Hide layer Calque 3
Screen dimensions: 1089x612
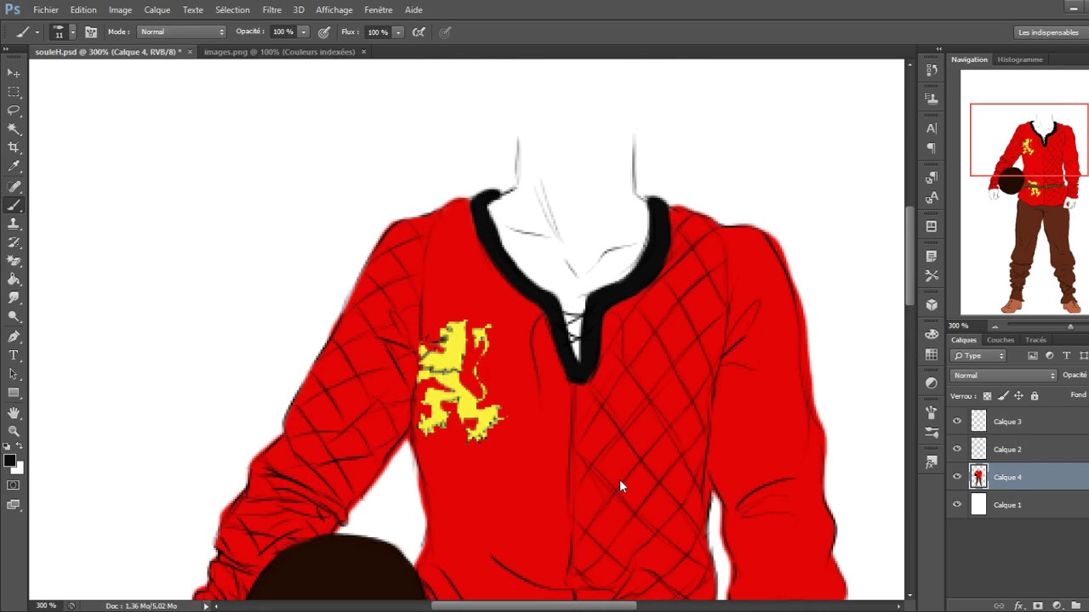(957, 422)
